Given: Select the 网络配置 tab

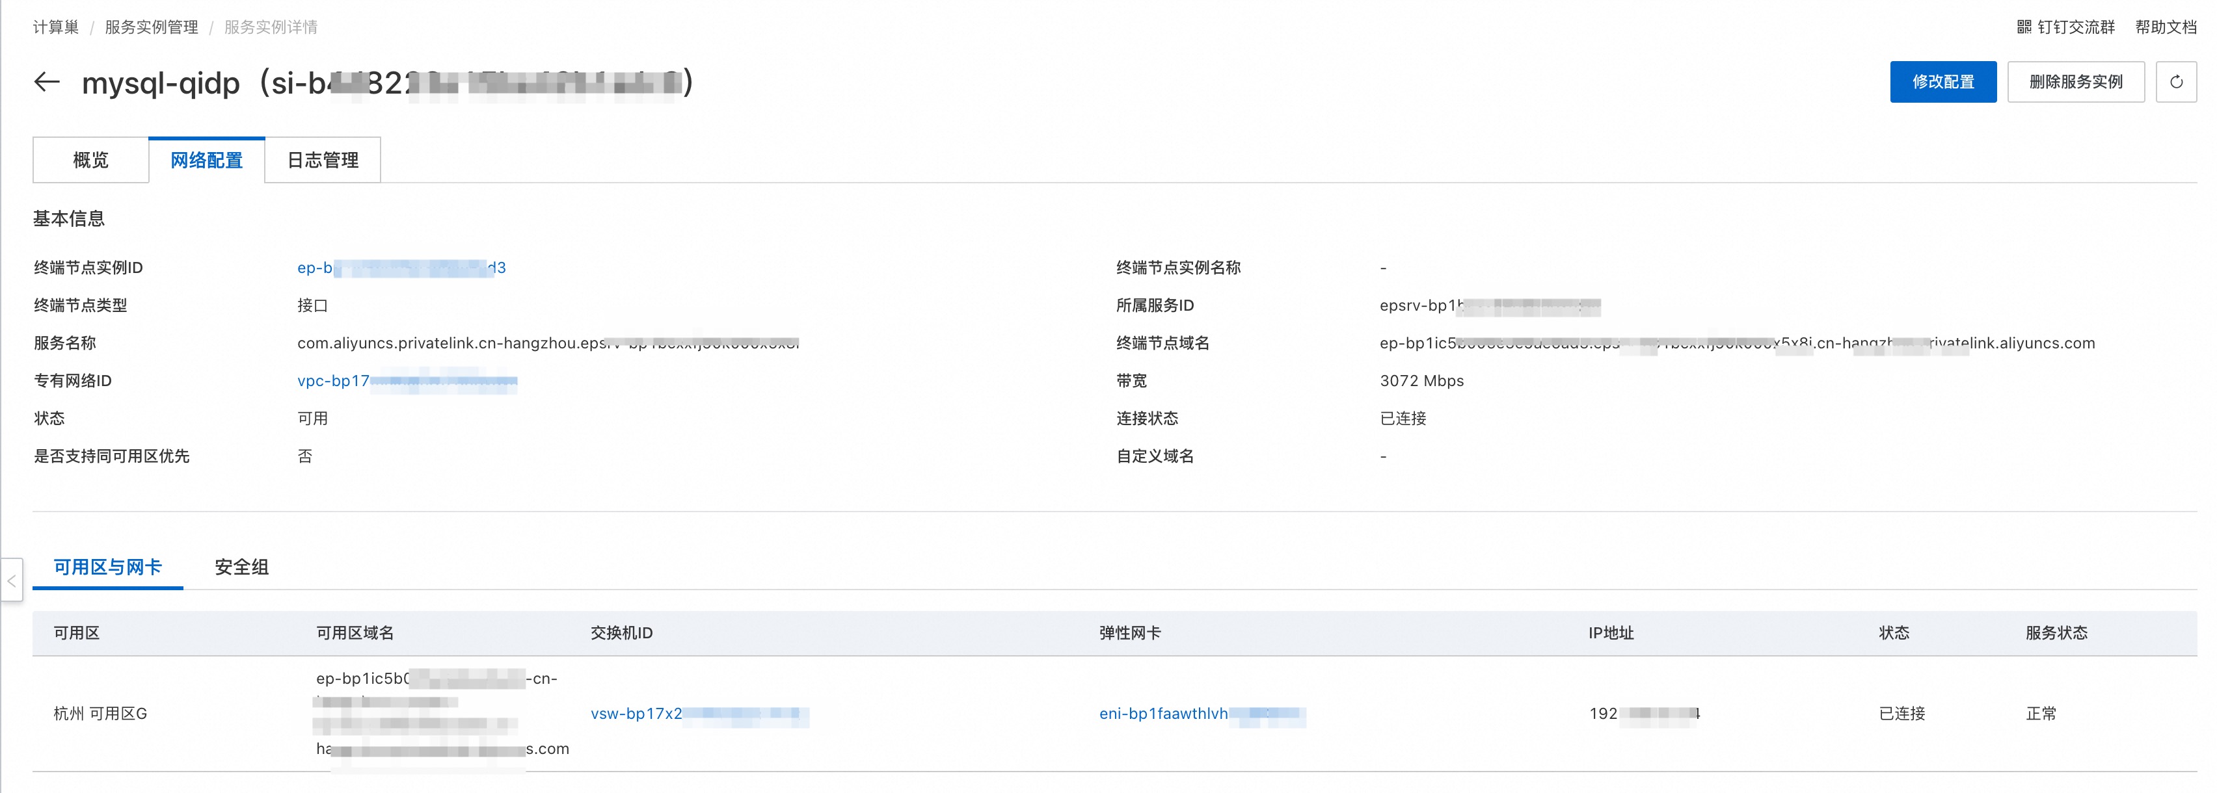Looking at the screenshot, I should click(207, 160).
